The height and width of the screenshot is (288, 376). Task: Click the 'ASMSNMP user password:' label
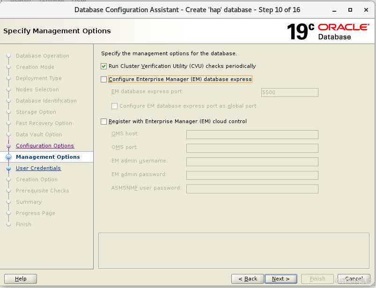[x=146, y=188]
